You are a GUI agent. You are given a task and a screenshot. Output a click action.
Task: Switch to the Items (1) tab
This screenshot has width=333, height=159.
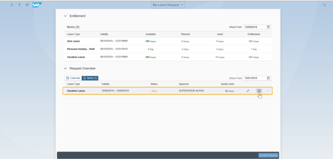pyautogui.click(x=90, y=78)
